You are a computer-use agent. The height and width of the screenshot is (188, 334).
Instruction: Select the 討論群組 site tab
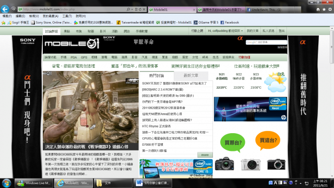pyautogui.click(x=51, y=31)
